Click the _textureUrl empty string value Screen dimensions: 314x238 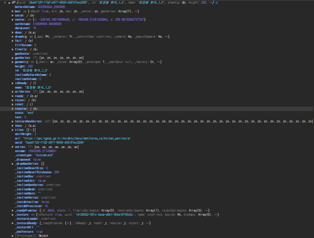pos(38,227)
